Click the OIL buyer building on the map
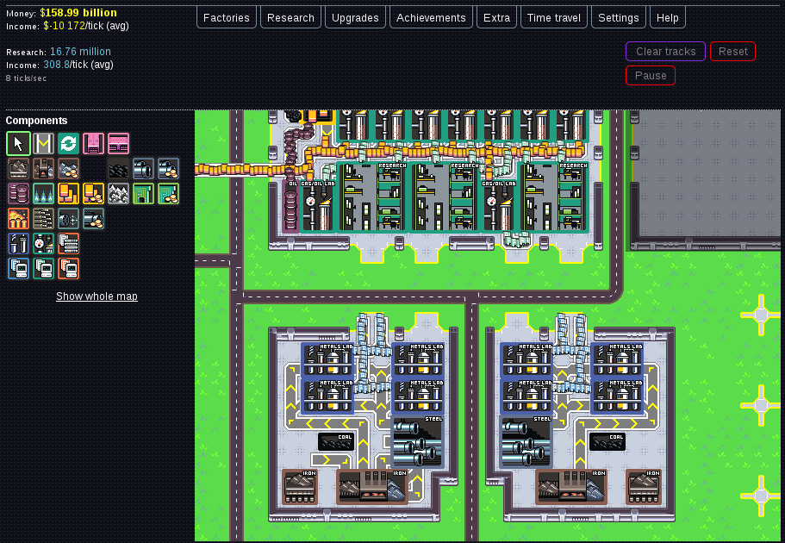The width and height of the screenshot is (785, 543). click(291, 206)
